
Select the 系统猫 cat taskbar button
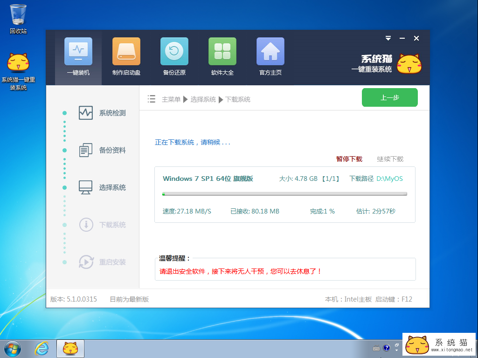[70, 349]
